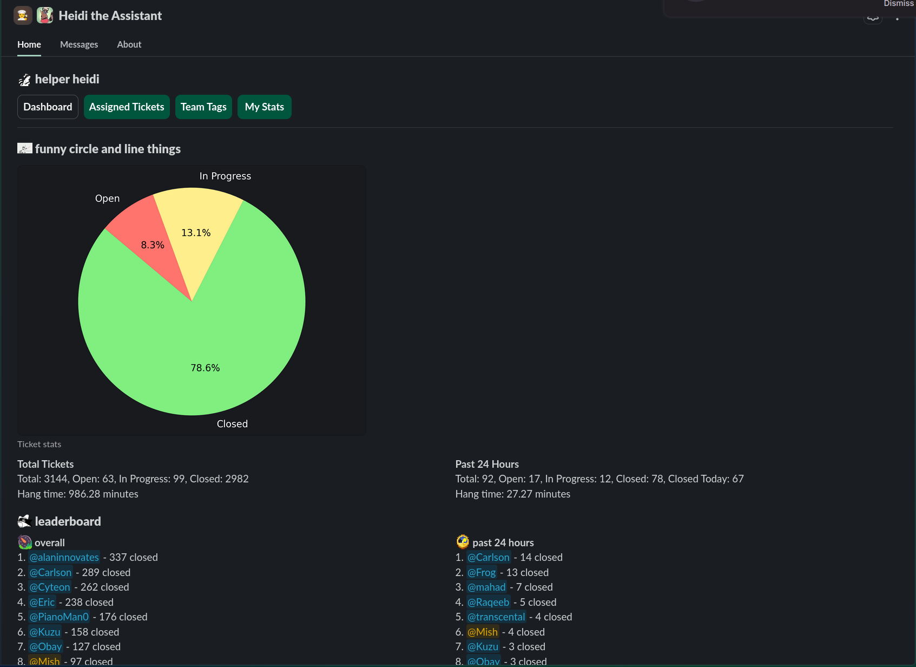Open @alaninnovates user mention
916x667 pixels.
(x=64, y=557)
